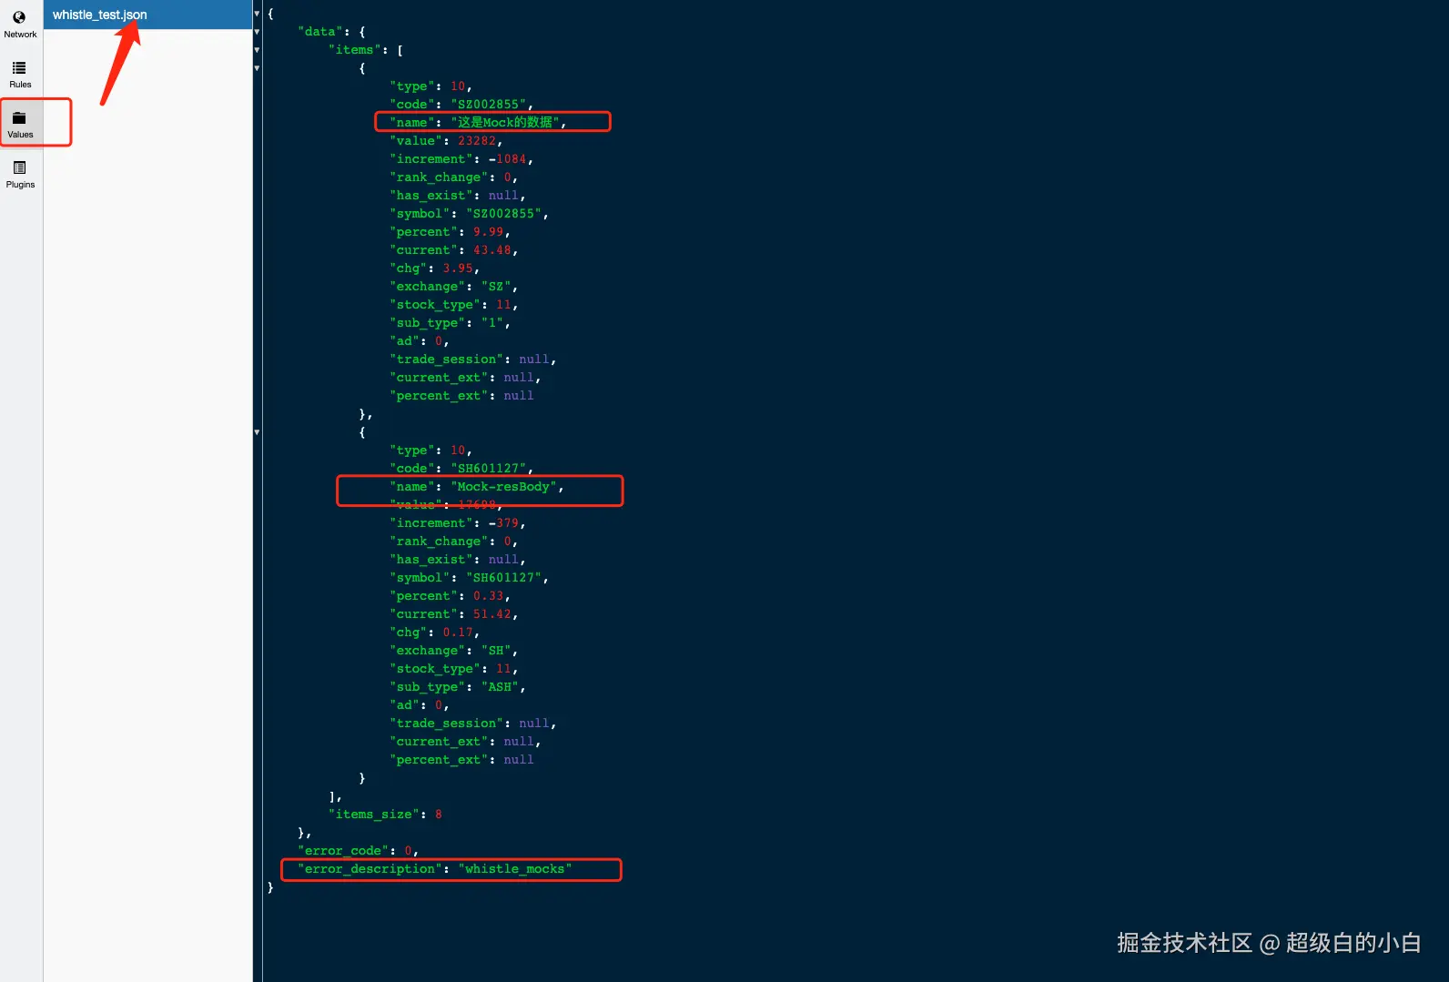Click the "symbol": "SZ002855" line
This screenshot has width=1449, height=982.
point(469,214)
